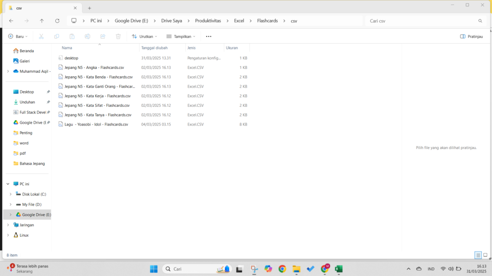Open the Urutkan sort dropdown

(144, 36)
